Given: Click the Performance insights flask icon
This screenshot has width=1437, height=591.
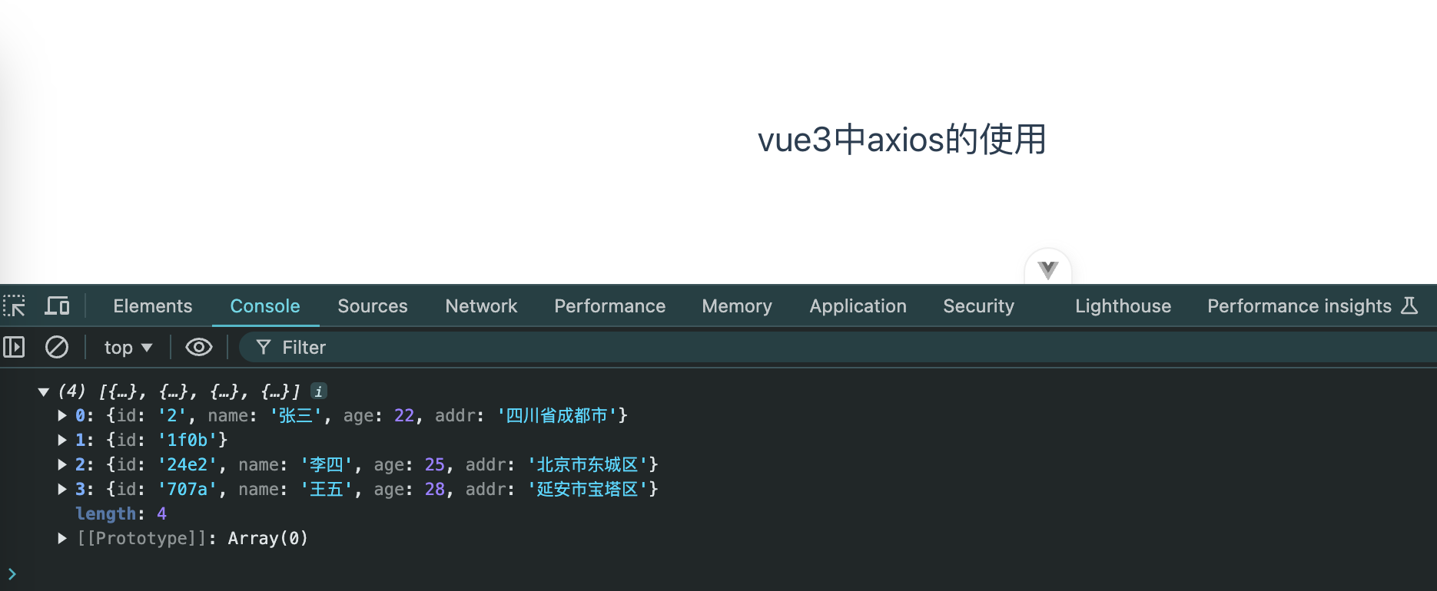Looking at the screenshot, I should [x=1409, y=306].
